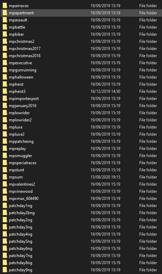The width and height of the screenshot is (162, 274).
Task: Click the mplowrider2 folder name
Action: point(20,120)
